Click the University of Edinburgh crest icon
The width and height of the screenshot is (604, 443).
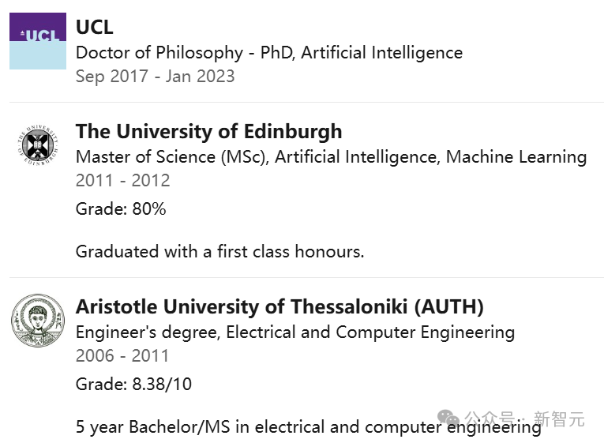tap(38, 145)
